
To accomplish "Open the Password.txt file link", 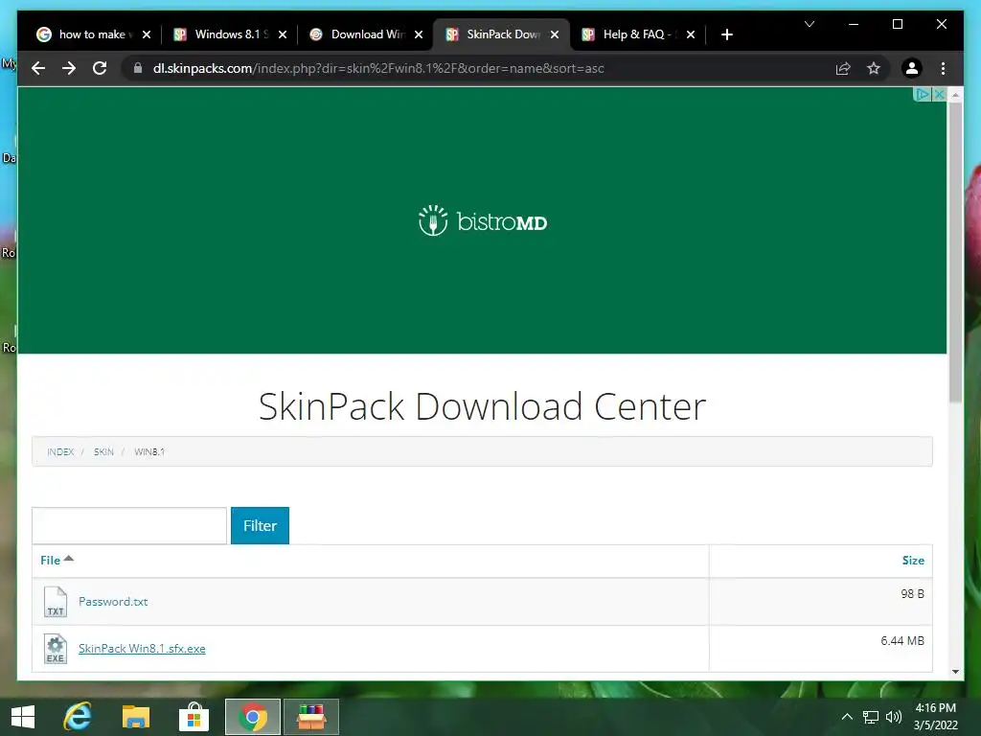I will point(113,602).
